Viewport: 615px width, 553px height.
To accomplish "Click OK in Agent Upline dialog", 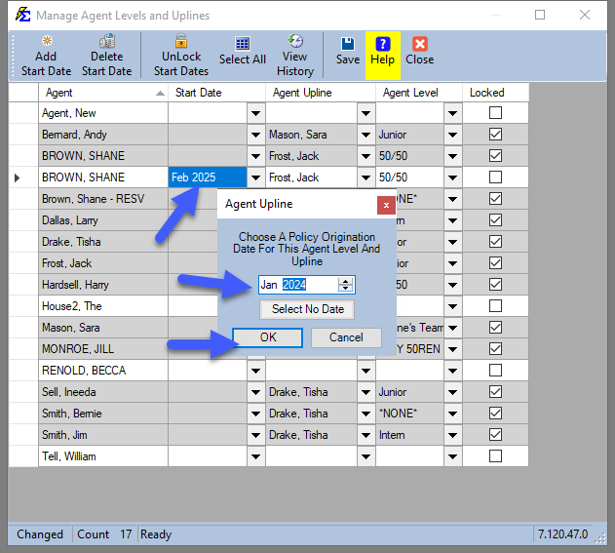I will point(267,337).
